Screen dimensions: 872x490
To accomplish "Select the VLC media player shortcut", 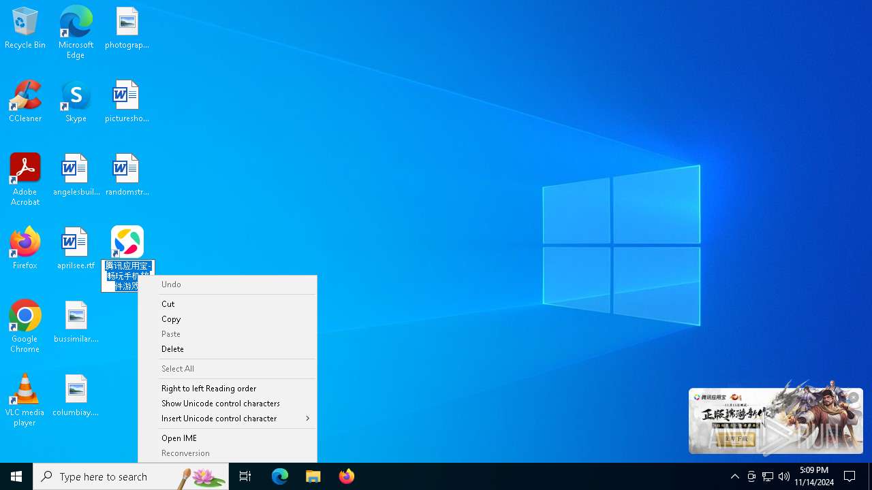I will (x=25, y=400).
